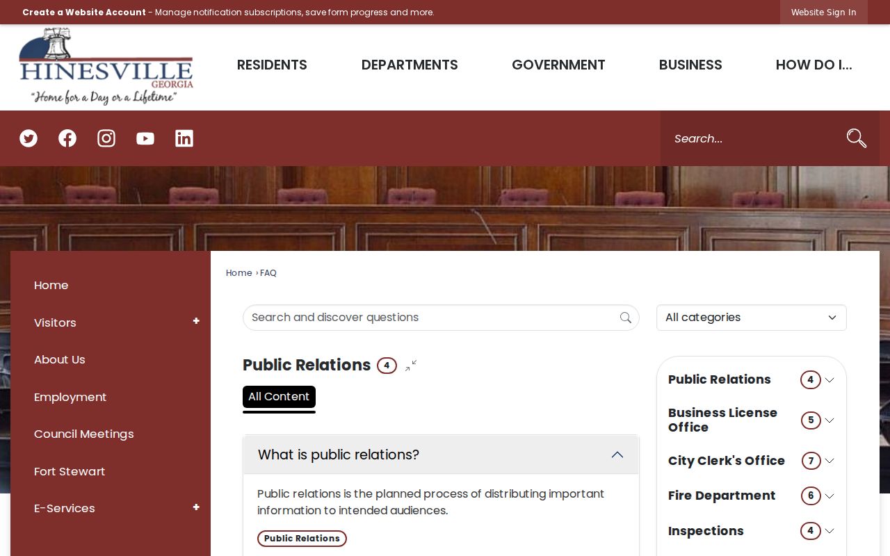The width and height of the screenshot is (890, 556).
Task: Open the LinkedIn social icon
Action: (x=184, y=138)
